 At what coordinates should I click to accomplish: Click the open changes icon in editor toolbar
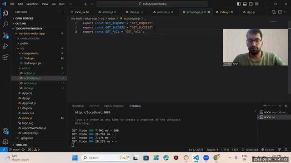click(274, 12)
